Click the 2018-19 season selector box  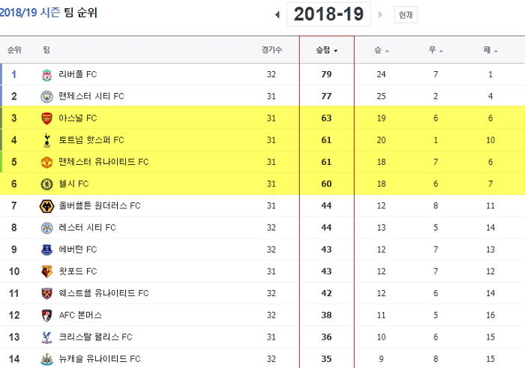pos(328,14)
